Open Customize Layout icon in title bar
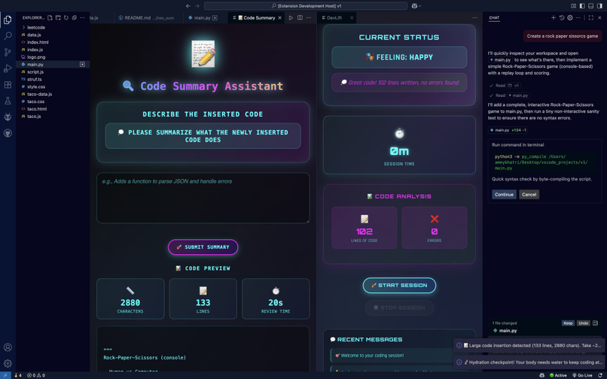Screen dimensions: 607x379 (574, 6)
